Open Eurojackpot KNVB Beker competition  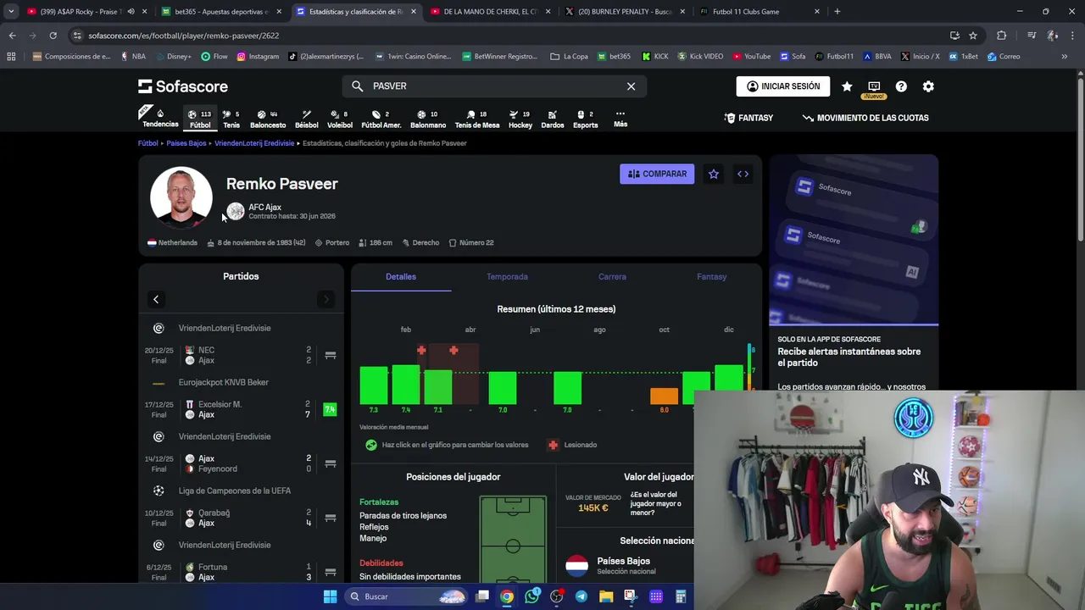coord(223,382)
